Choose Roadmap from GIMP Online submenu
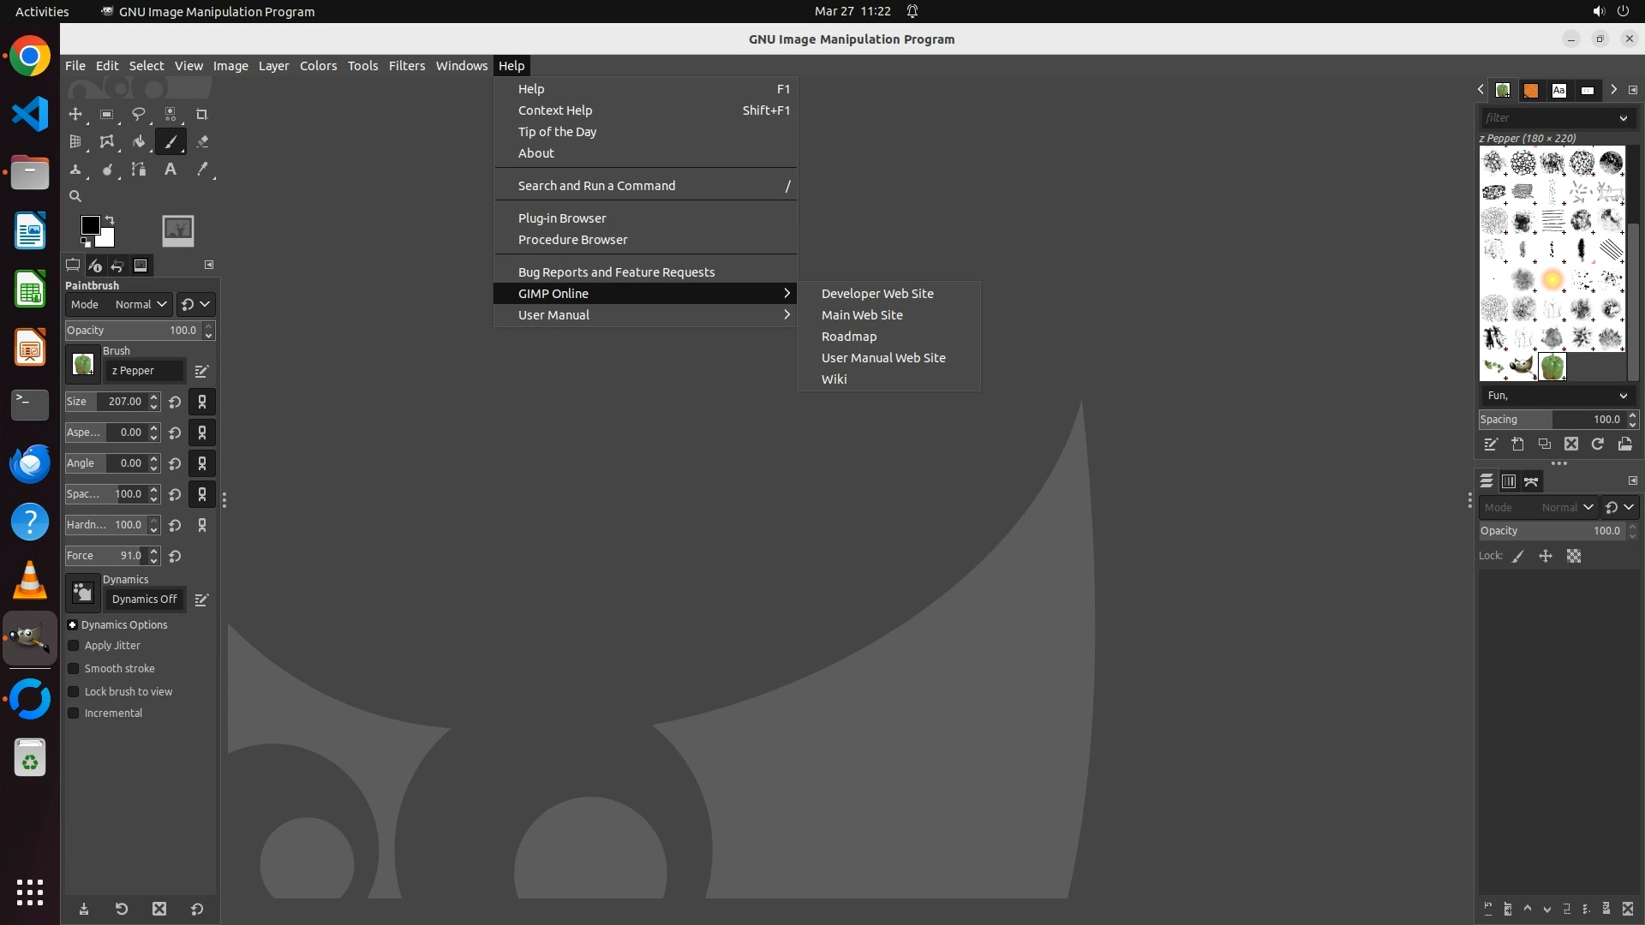1645x925 pixels. point(848,337)
